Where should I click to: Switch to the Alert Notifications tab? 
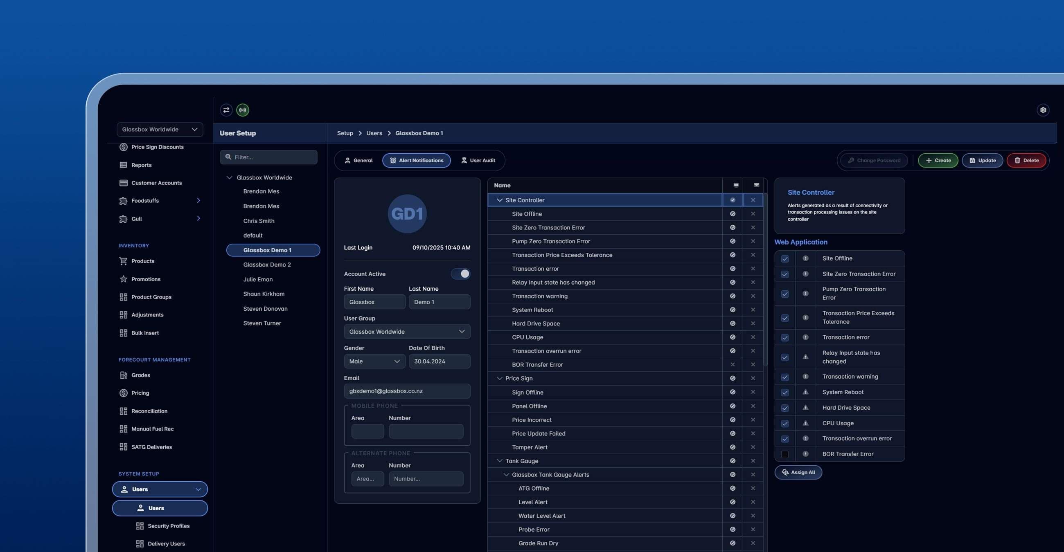click(x=416, y=160)
